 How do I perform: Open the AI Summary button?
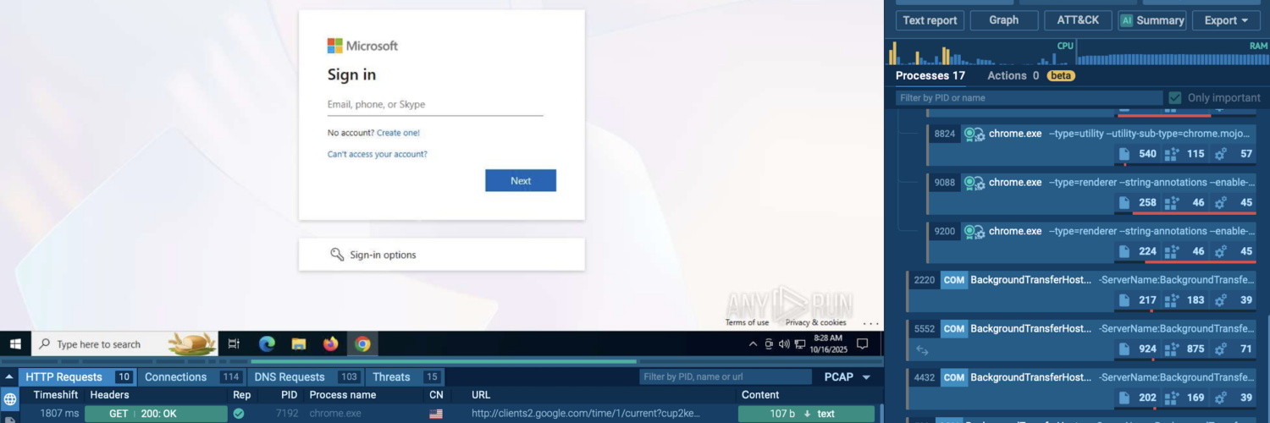pyautogui.click(x=1152, y=20)
